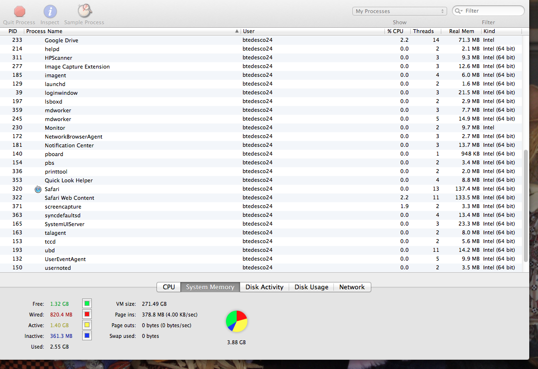Image resolution: width=538 pixels, height=369 pixels.
Task: Sort by Real Mem column header
Action: coord(461,31)
